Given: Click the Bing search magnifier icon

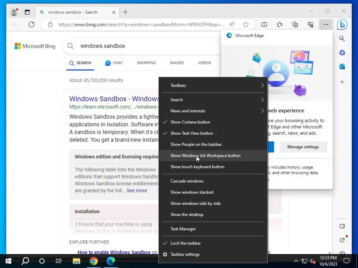Looking at the screenshot, I should coord(71,46).
